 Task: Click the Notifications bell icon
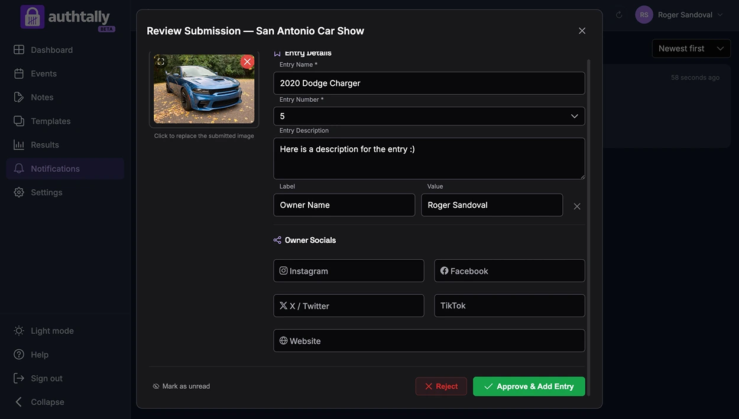19,169
